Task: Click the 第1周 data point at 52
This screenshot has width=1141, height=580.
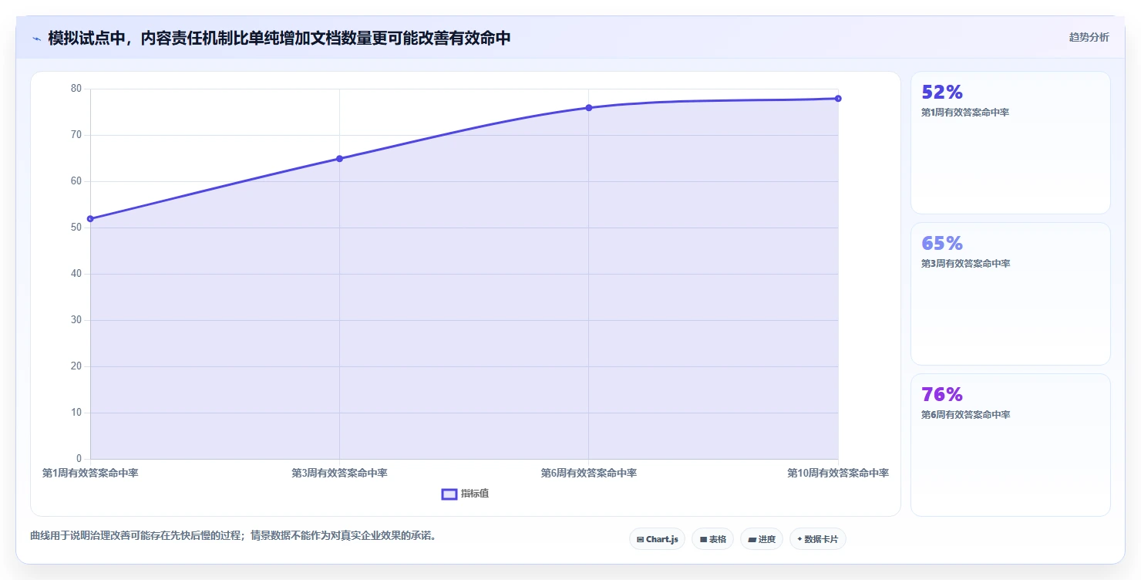Action: 90,219
